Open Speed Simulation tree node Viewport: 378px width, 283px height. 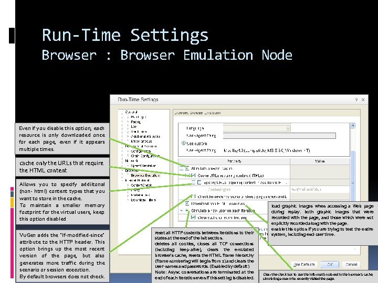coord(143,166)
